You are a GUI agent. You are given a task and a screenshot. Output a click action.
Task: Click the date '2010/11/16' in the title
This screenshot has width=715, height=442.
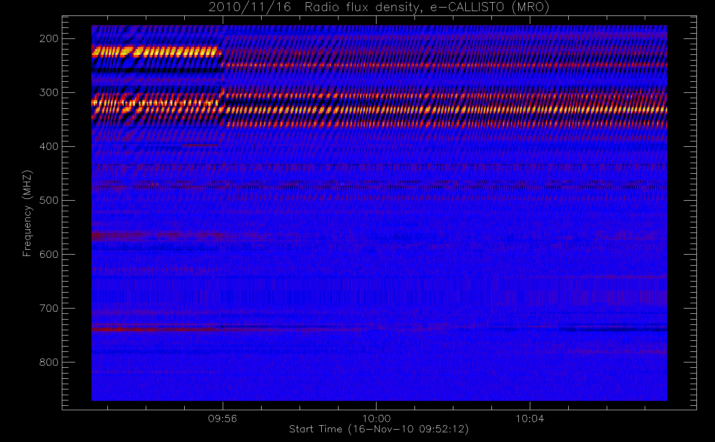click(250, 8)
